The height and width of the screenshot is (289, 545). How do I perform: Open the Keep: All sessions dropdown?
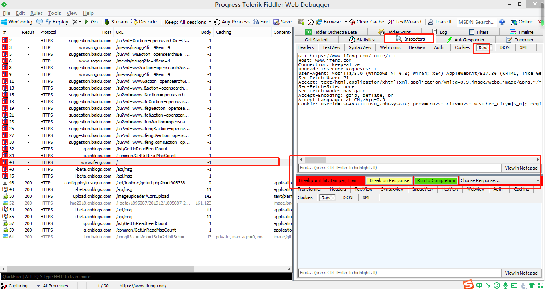coord(188,22)
